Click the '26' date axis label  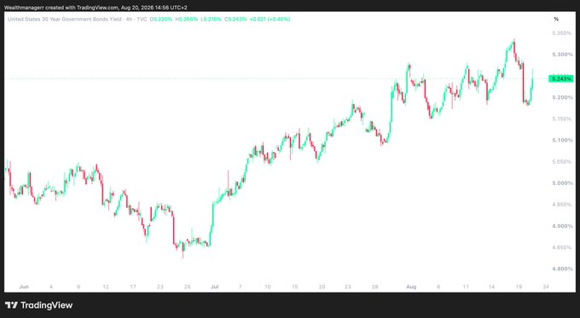tap(187, 286)
